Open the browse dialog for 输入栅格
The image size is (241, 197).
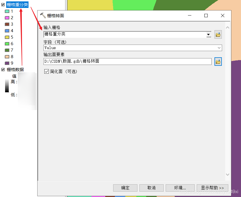(x=218, y=34)
